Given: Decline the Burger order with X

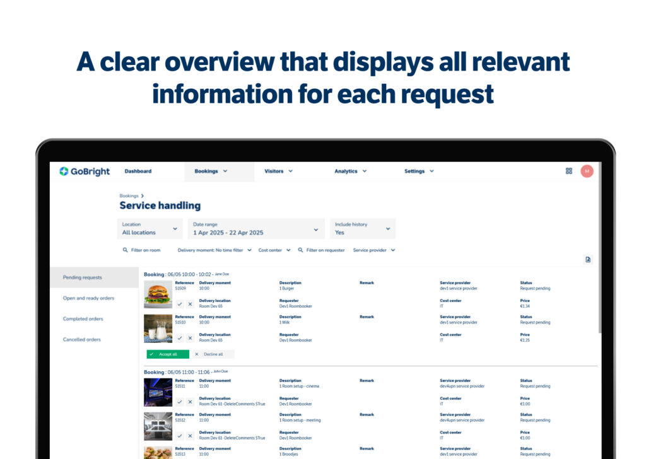Looking at the screenshot, I should [x=190, y=304].
